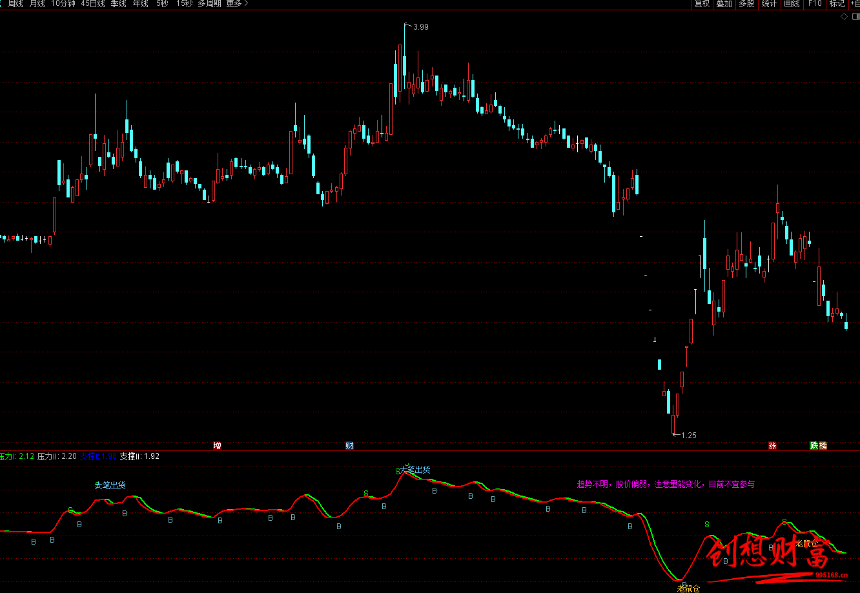860x593 pixels.
Task: Select the 压力I: 2.12 indicator value
Action: tap(17, 456)
